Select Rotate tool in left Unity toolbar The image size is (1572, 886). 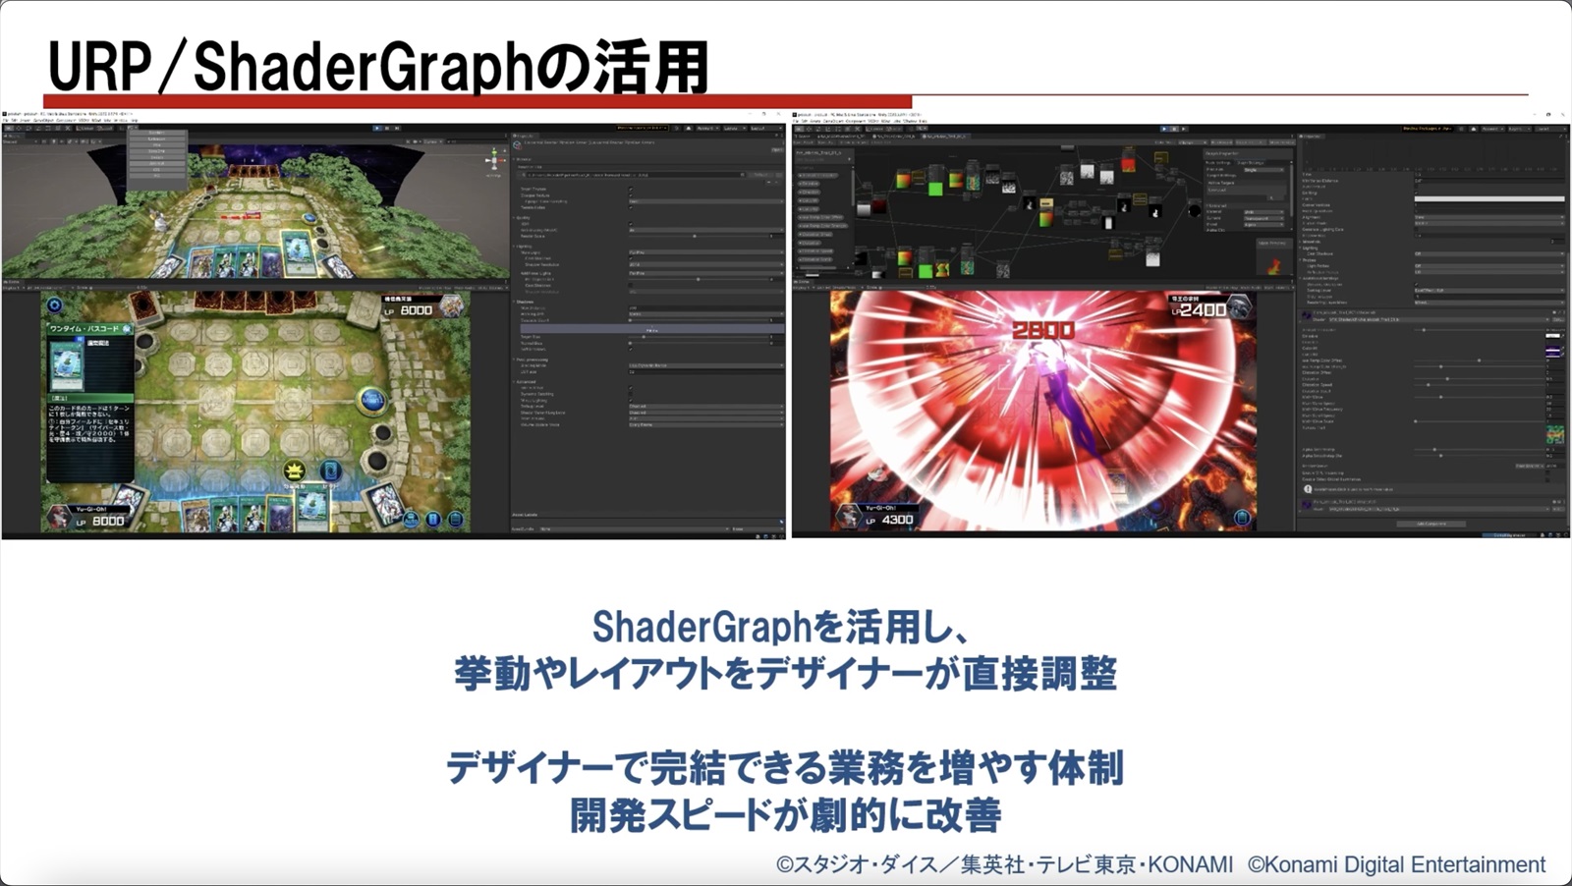tap(28, 128)
